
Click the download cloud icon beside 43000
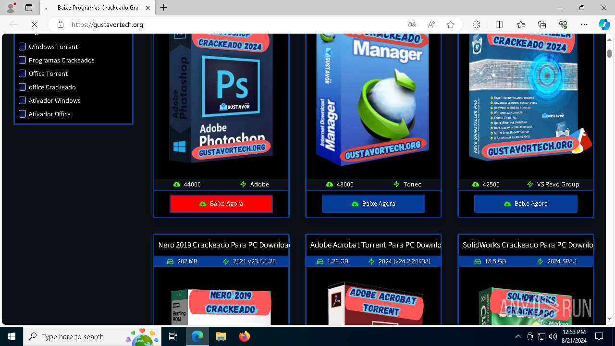[x=329, y=185]
